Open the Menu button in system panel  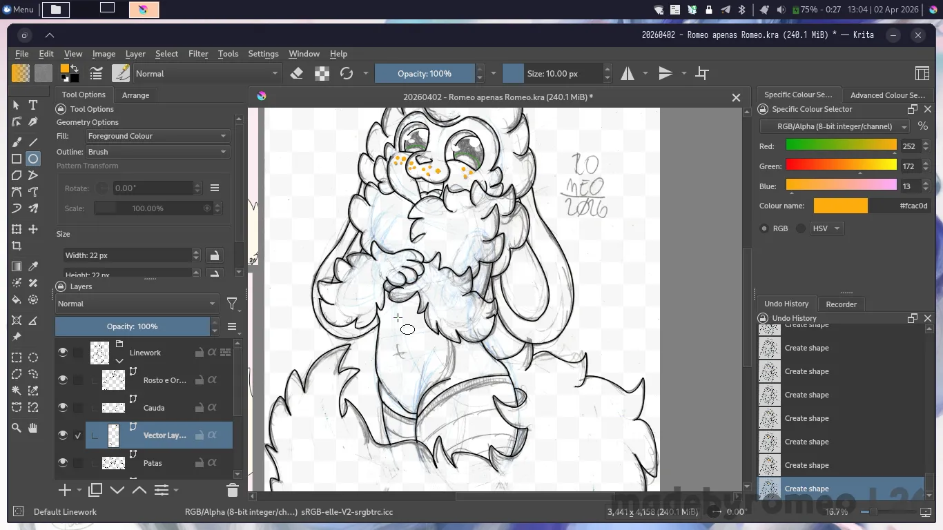(x=18, y=10)
